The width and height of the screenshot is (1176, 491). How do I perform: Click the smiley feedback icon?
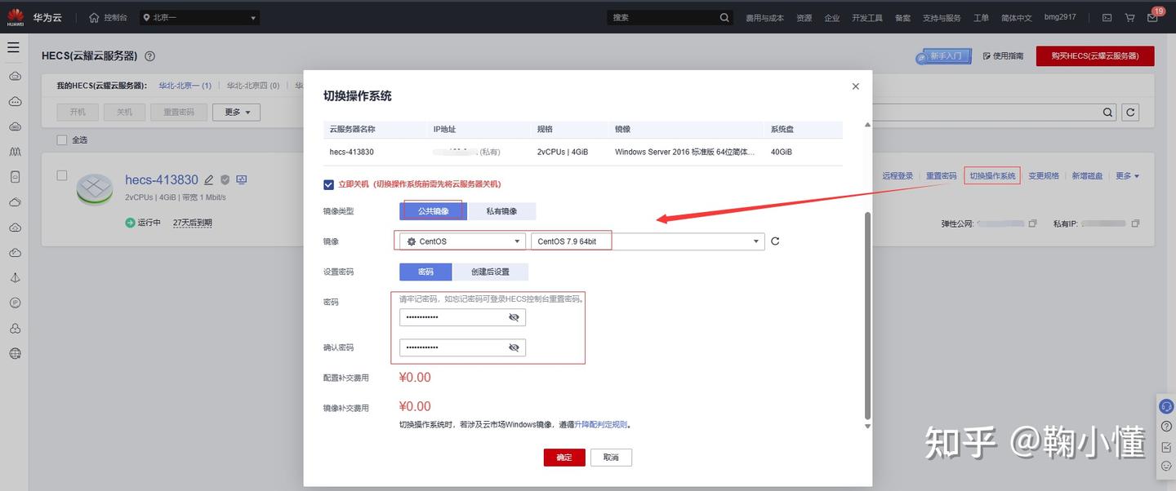[x=1166, y=466]
